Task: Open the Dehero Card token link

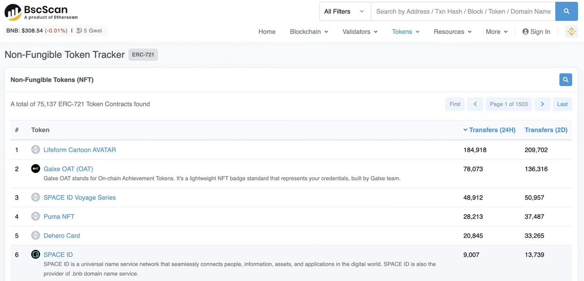Action: coord(62,235)
